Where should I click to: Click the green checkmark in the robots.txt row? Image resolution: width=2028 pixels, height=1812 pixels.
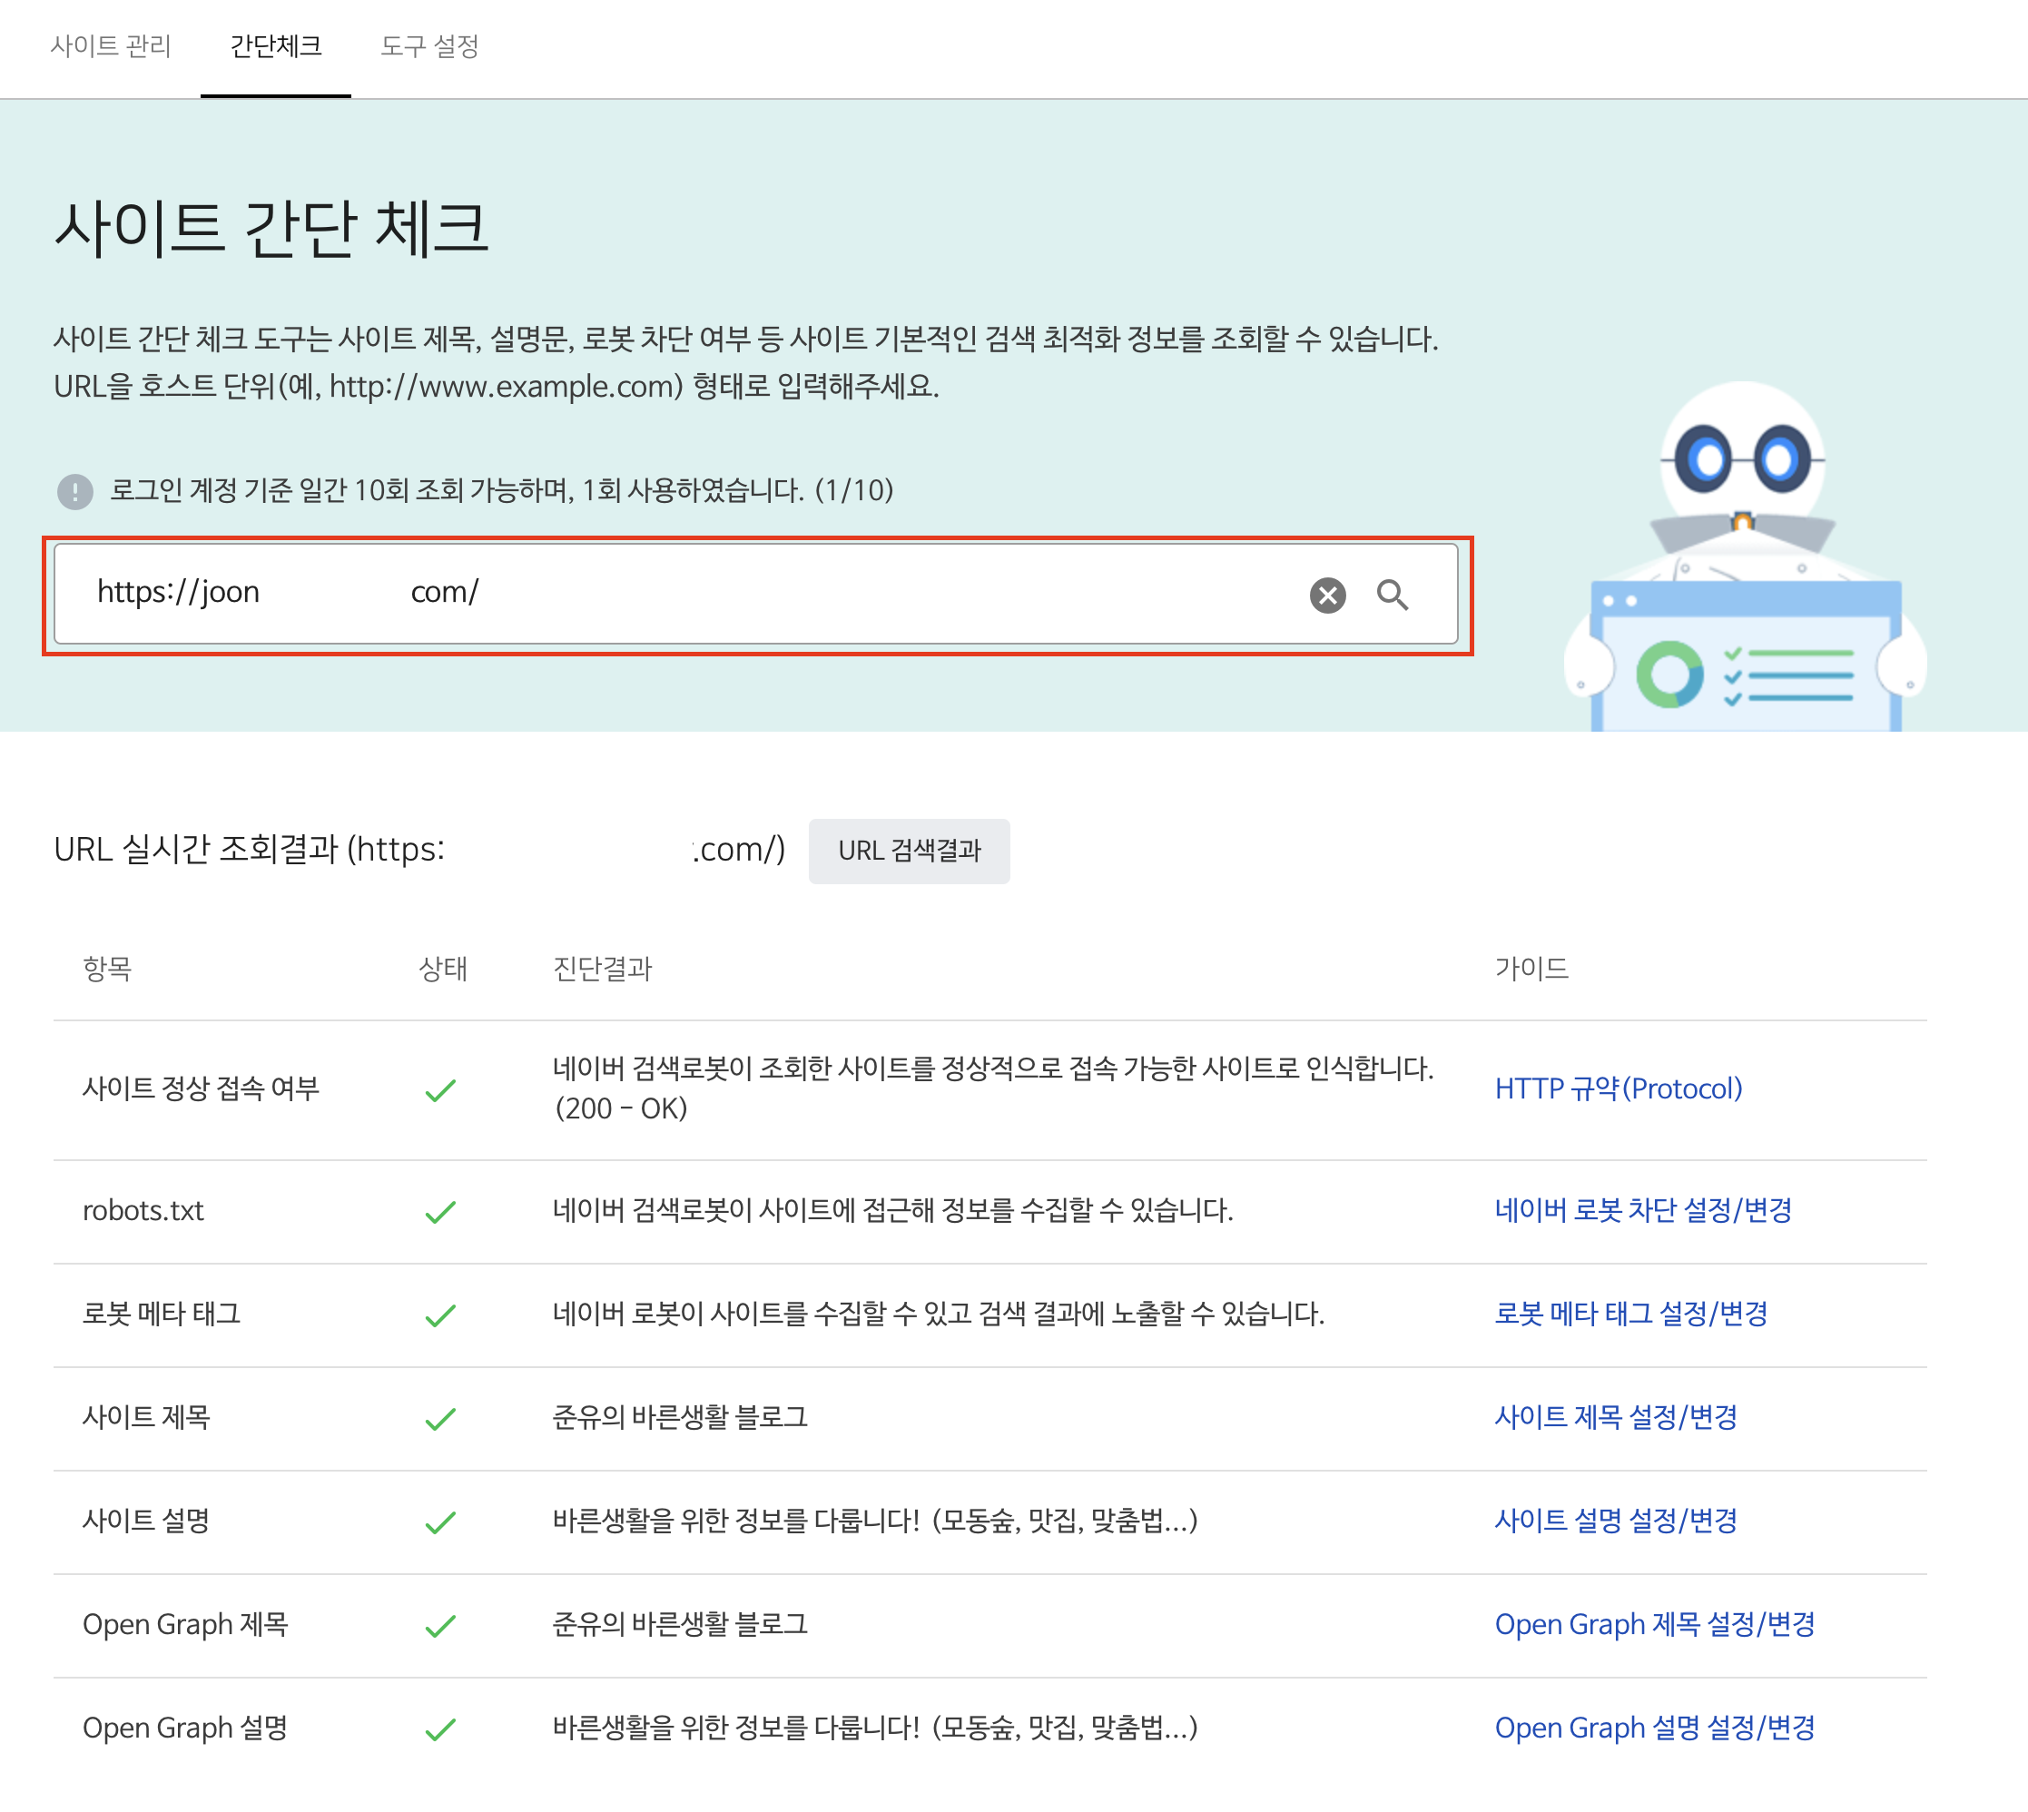click(439, 1212)
